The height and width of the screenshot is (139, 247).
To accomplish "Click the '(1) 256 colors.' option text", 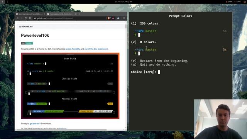I will coord(145,24).
